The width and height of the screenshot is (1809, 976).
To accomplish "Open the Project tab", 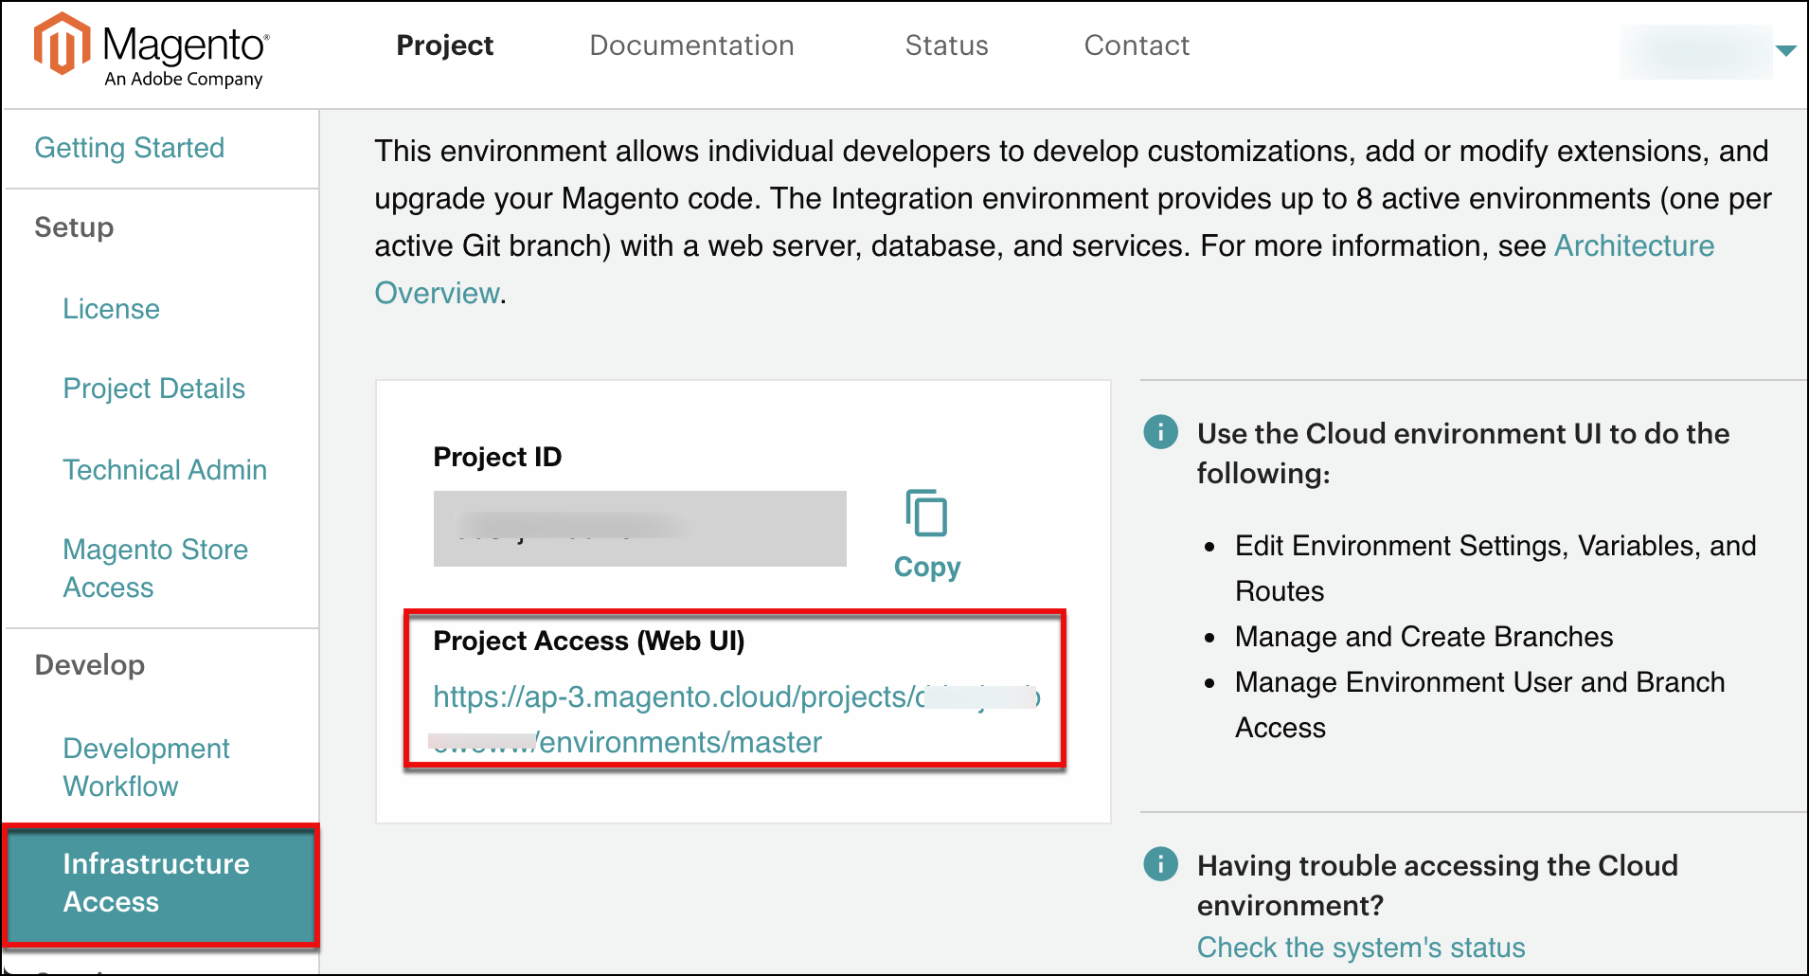I will (444, 45).
